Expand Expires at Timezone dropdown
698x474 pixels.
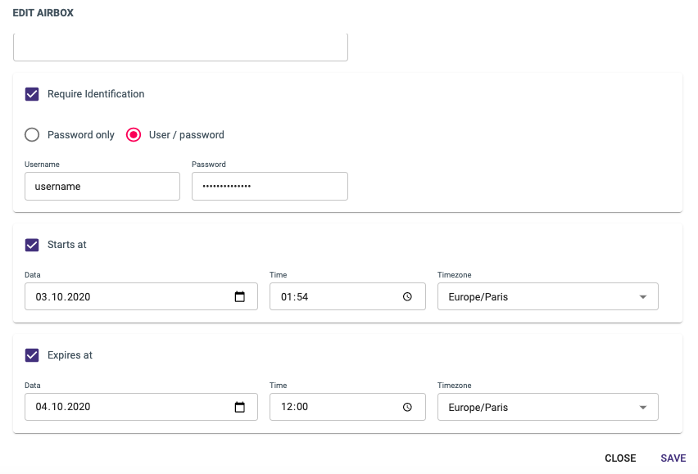click(x=548, y=407)
